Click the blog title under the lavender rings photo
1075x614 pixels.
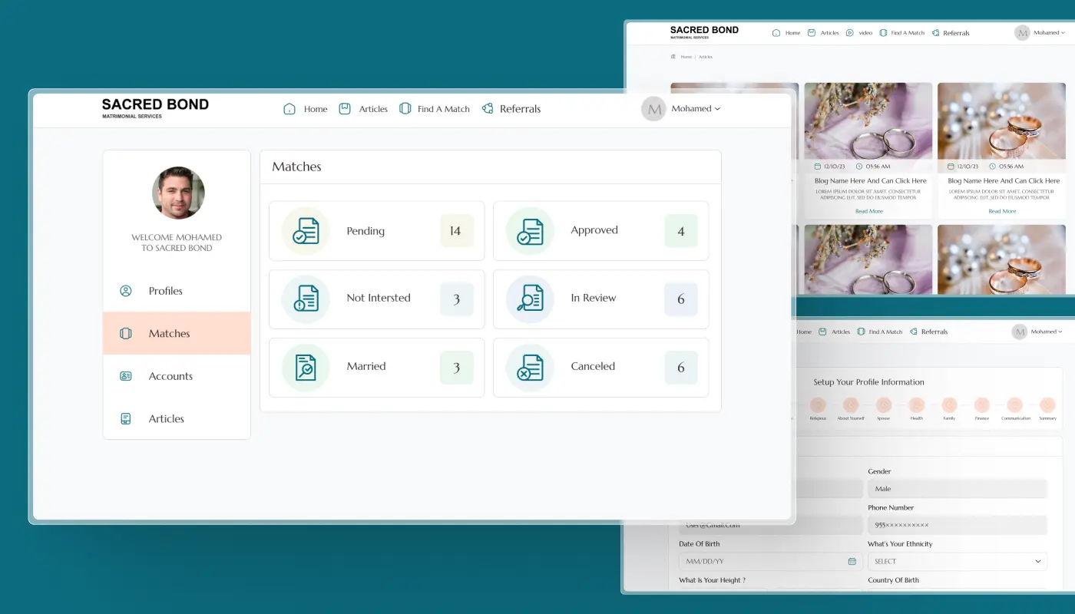tap(870, 181)
